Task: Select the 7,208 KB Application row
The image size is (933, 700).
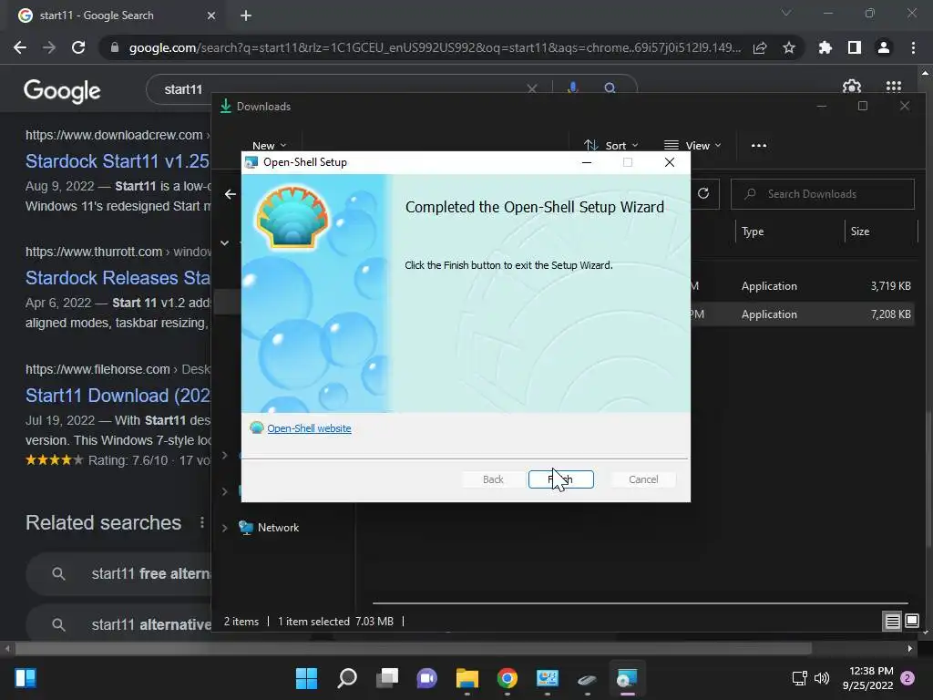Action: [x=802, y=314]
